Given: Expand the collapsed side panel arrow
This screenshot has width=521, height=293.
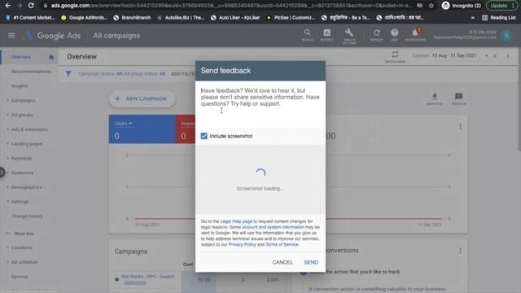Looking at the screenshot, I should 2,172.
